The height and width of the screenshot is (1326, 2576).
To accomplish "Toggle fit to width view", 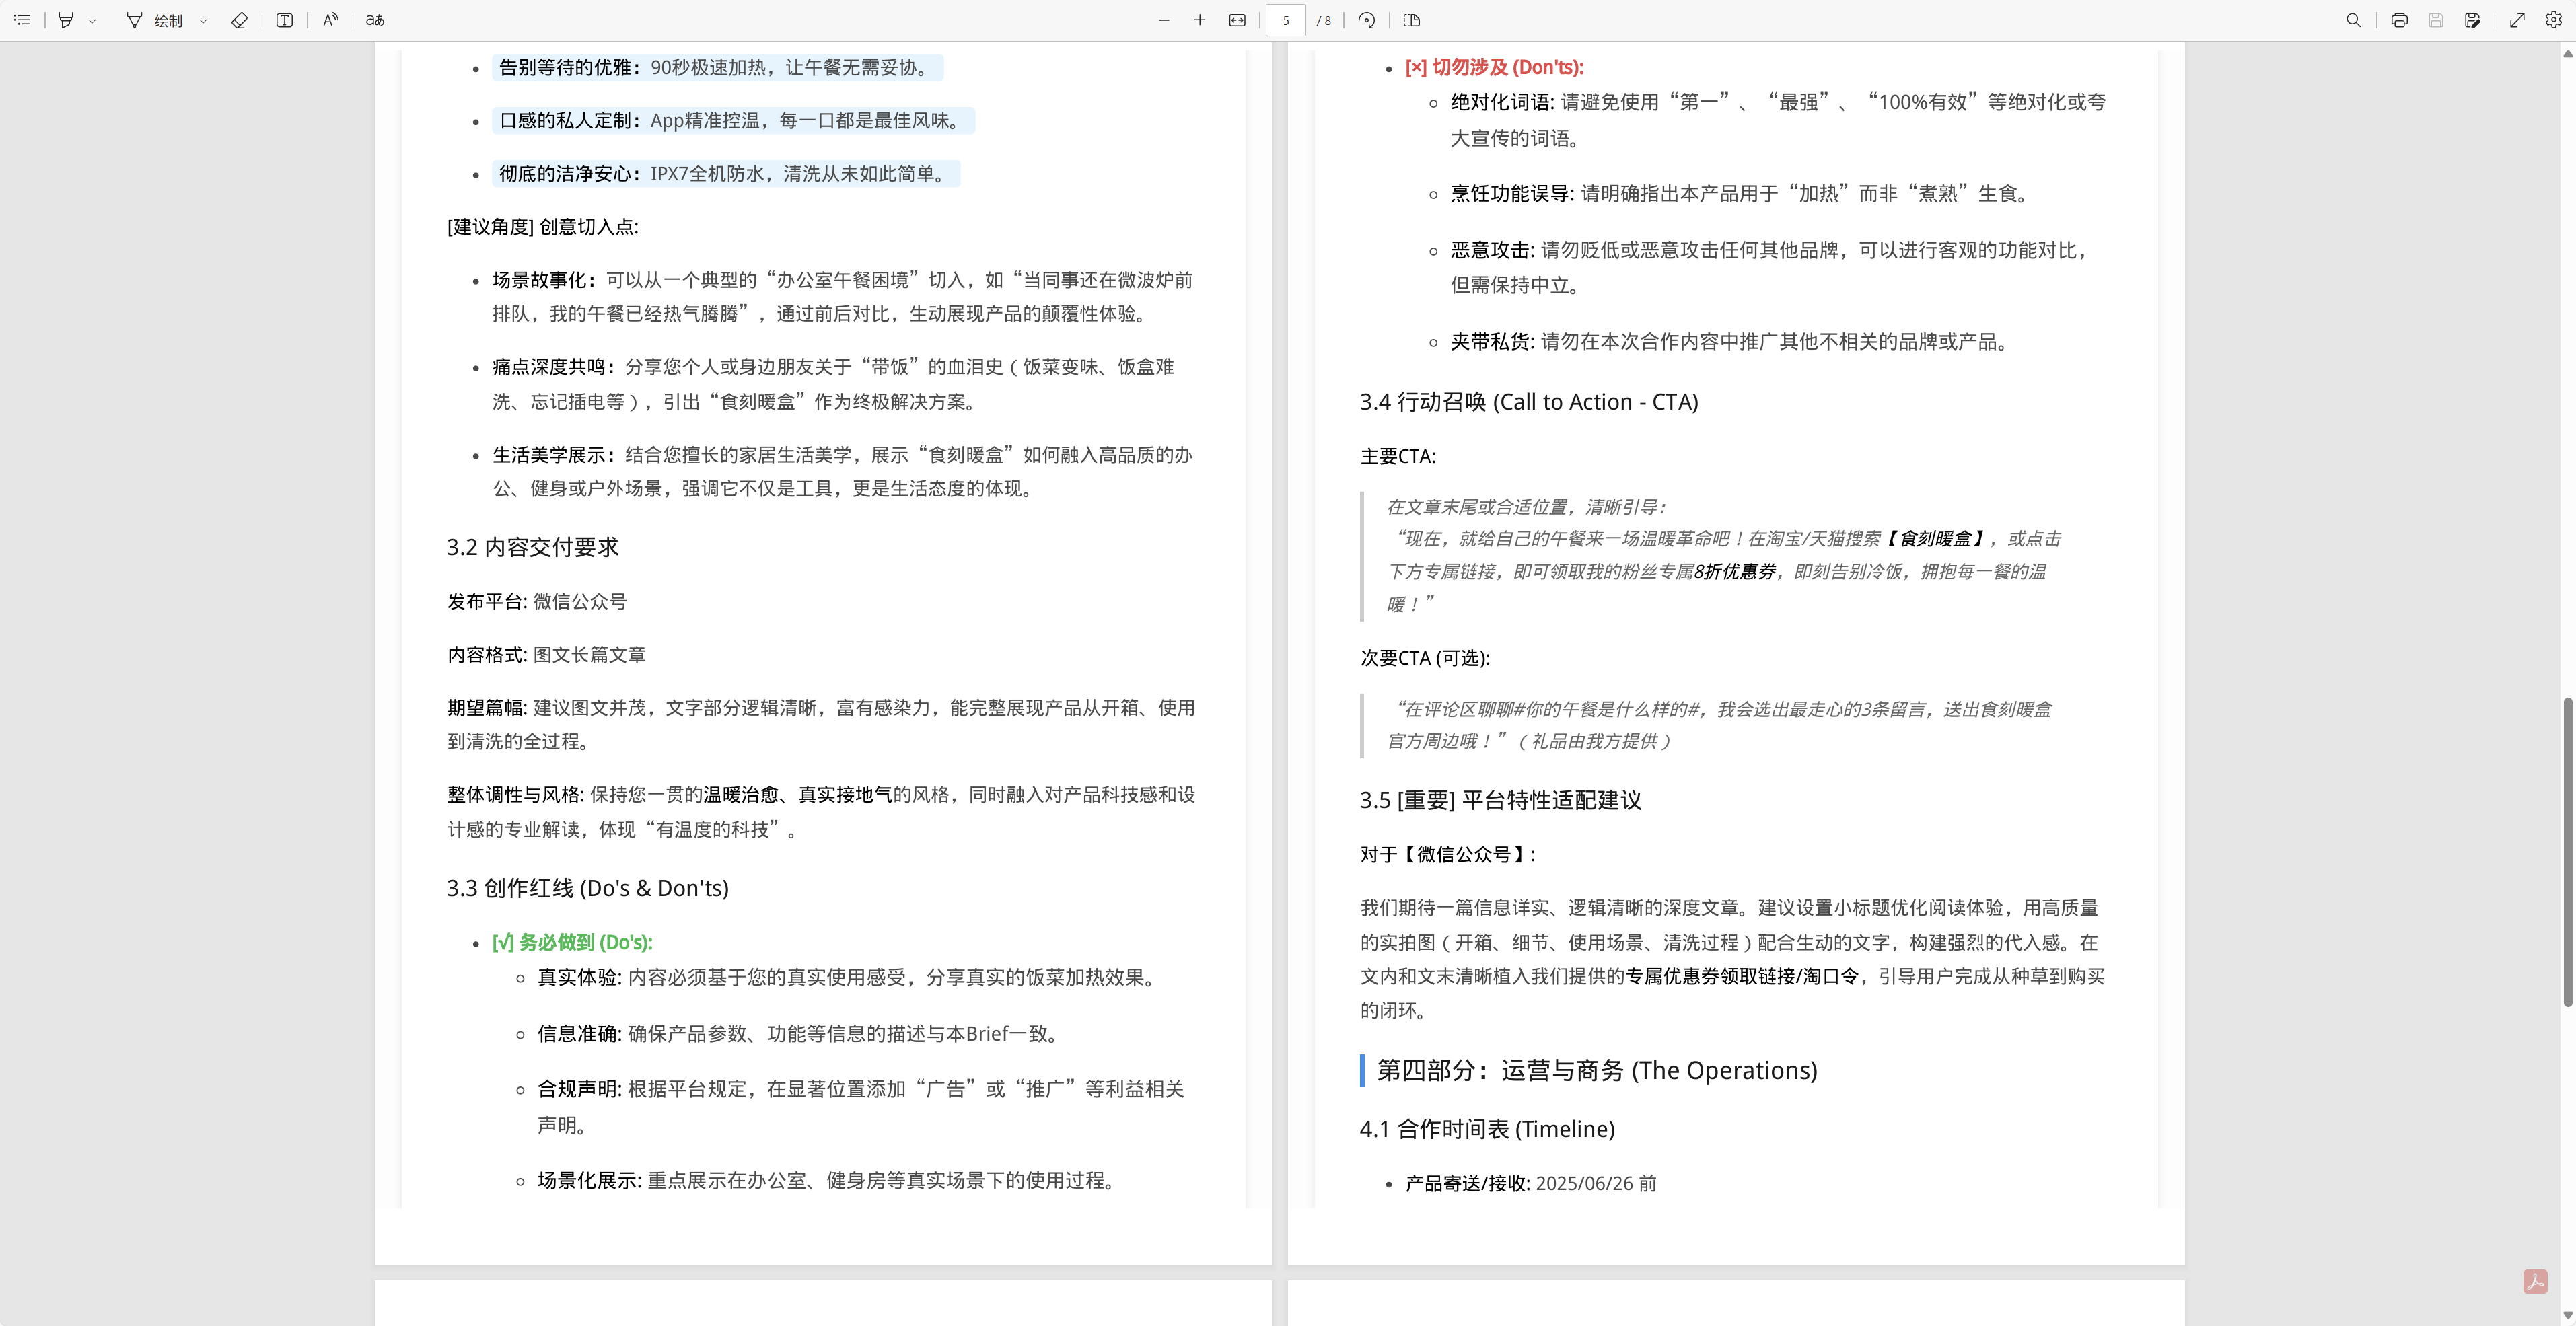I will [x=1237, y=20].
